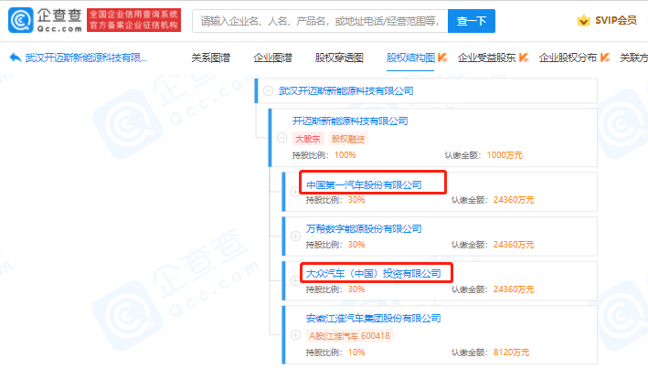Collapse the root node 武汉开迈斯新能源科技有限公司
This screenshot has width=648, height=389.
point(267,91)
